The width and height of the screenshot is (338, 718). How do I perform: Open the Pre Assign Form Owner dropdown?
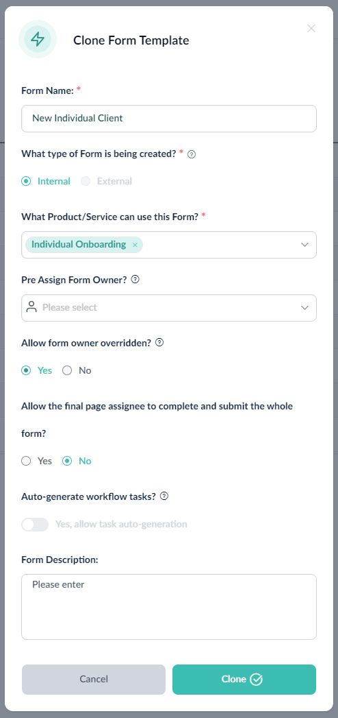point(169,308)
